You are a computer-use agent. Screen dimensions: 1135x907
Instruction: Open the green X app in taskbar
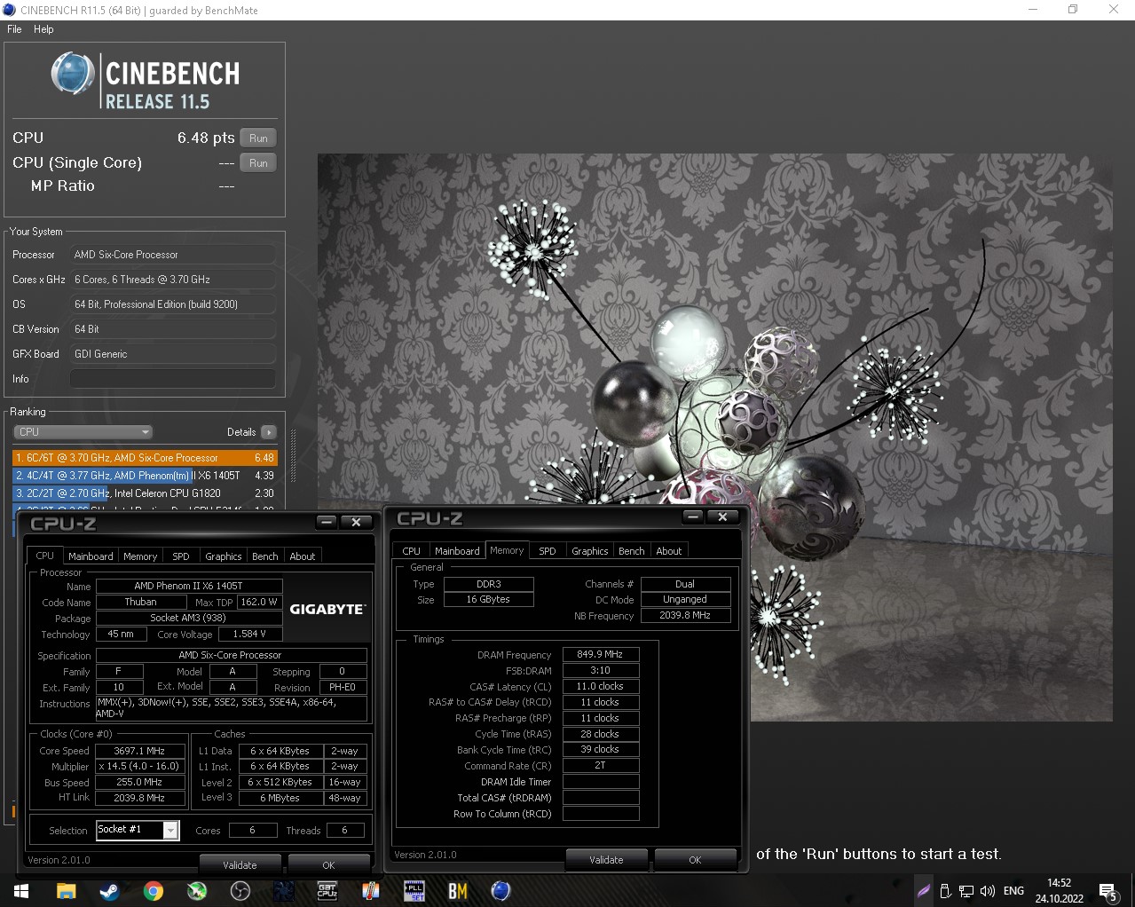point(197,891)
